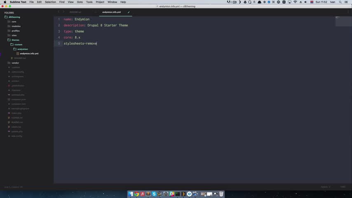This screenshot has height=198, width=352.
Task: Open the Ivan user menu
Action: [333, 2]
